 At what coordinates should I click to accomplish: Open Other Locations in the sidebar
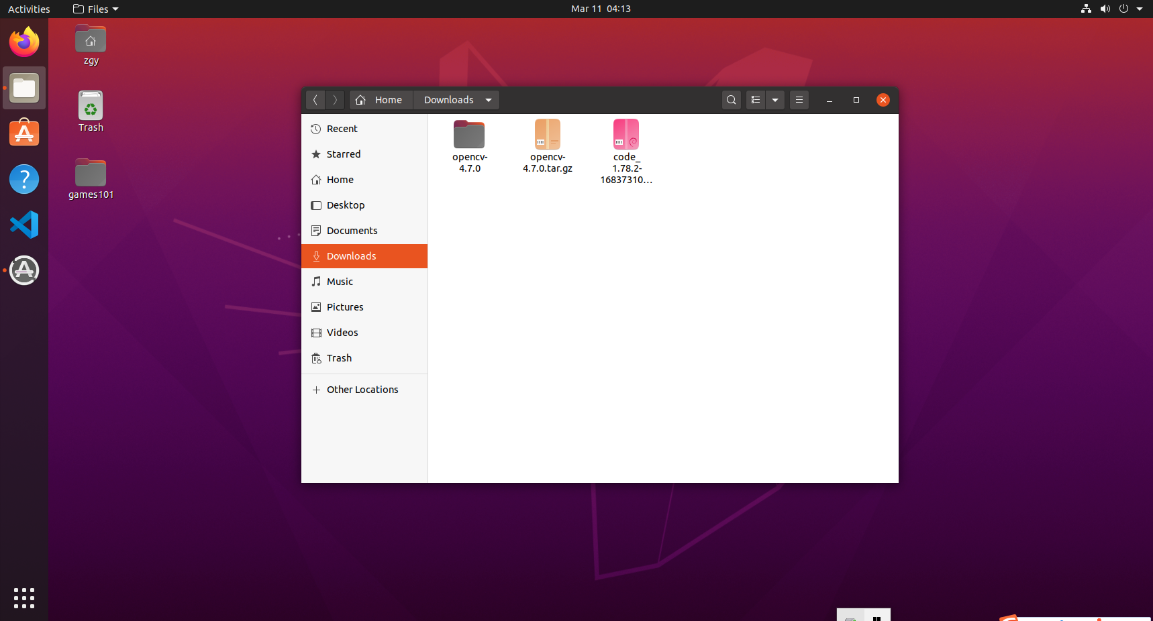[364, 390]
